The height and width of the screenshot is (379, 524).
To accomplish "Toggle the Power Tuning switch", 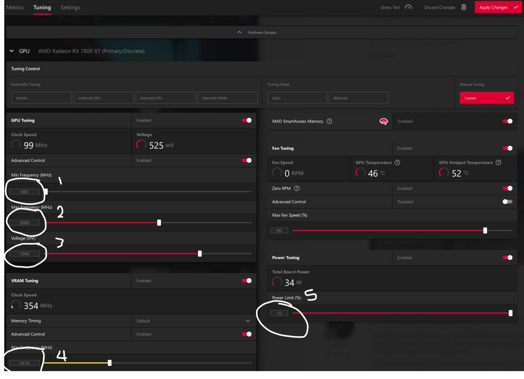I will [508, 258].
